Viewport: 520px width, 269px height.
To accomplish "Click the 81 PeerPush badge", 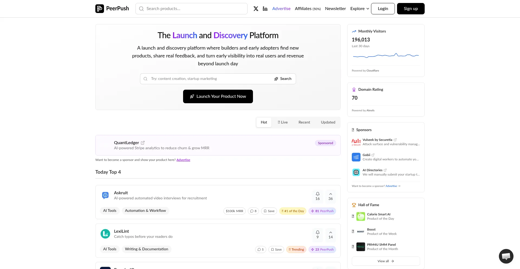I will (x=322, y=211).
